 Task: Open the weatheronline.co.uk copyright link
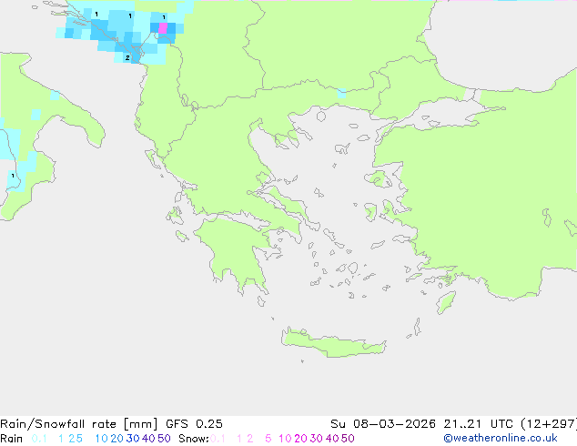(501, 438)
